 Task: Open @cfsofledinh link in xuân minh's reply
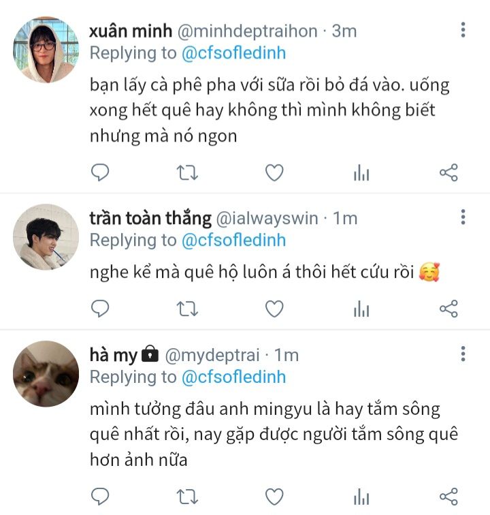(233, 52)
